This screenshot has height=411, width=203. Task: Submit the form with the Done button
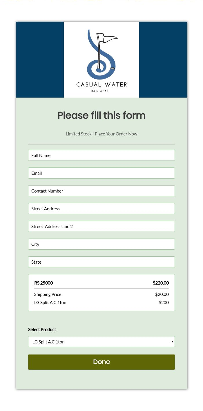coord(101,362)
